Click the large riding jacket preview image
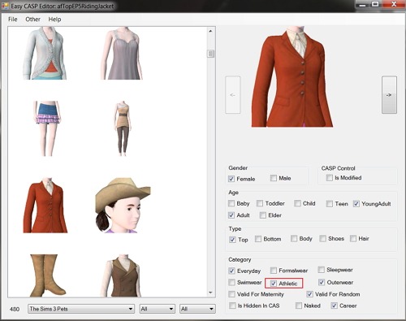 coord(292,76)
